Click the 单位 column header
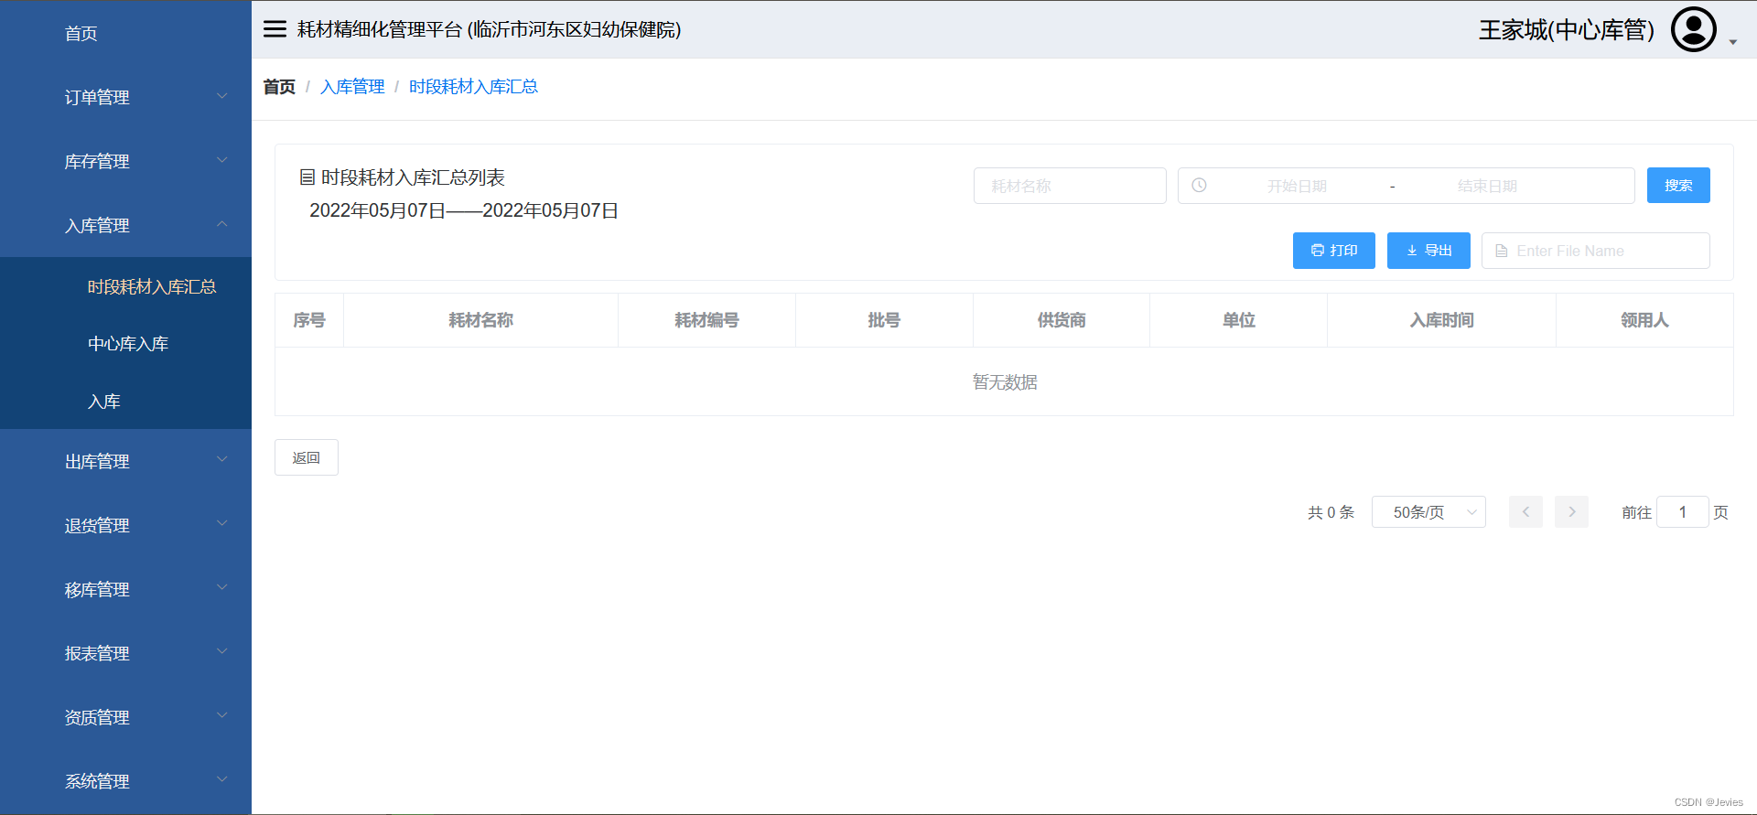Image resolution: width=1757 pixels, height=815 pixels. [x=1239, y=320]
